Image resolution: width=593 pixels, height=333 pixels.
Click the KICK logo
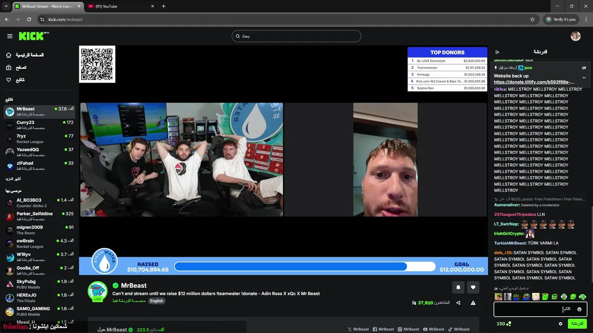34,36
